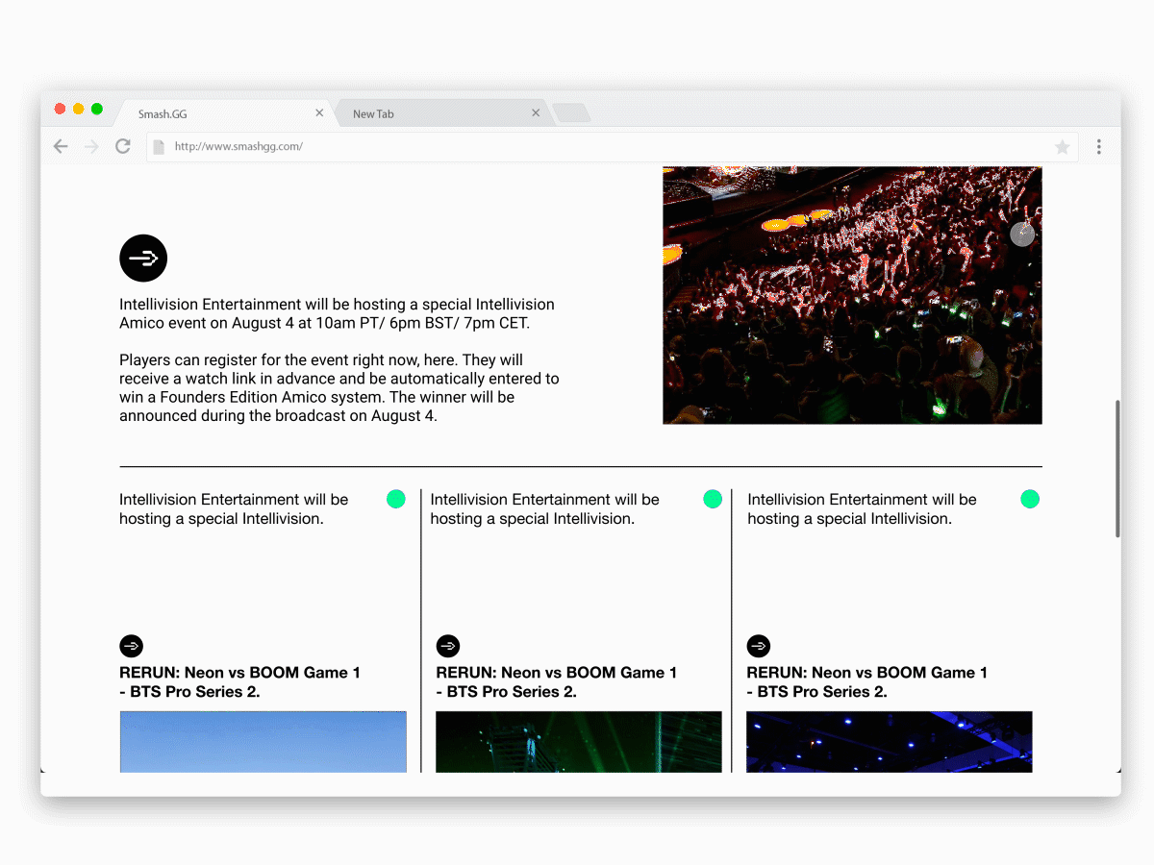The height and width of the screenshot is (865, 1154).
Task: Click the red close window button
Action: point(61,109)
